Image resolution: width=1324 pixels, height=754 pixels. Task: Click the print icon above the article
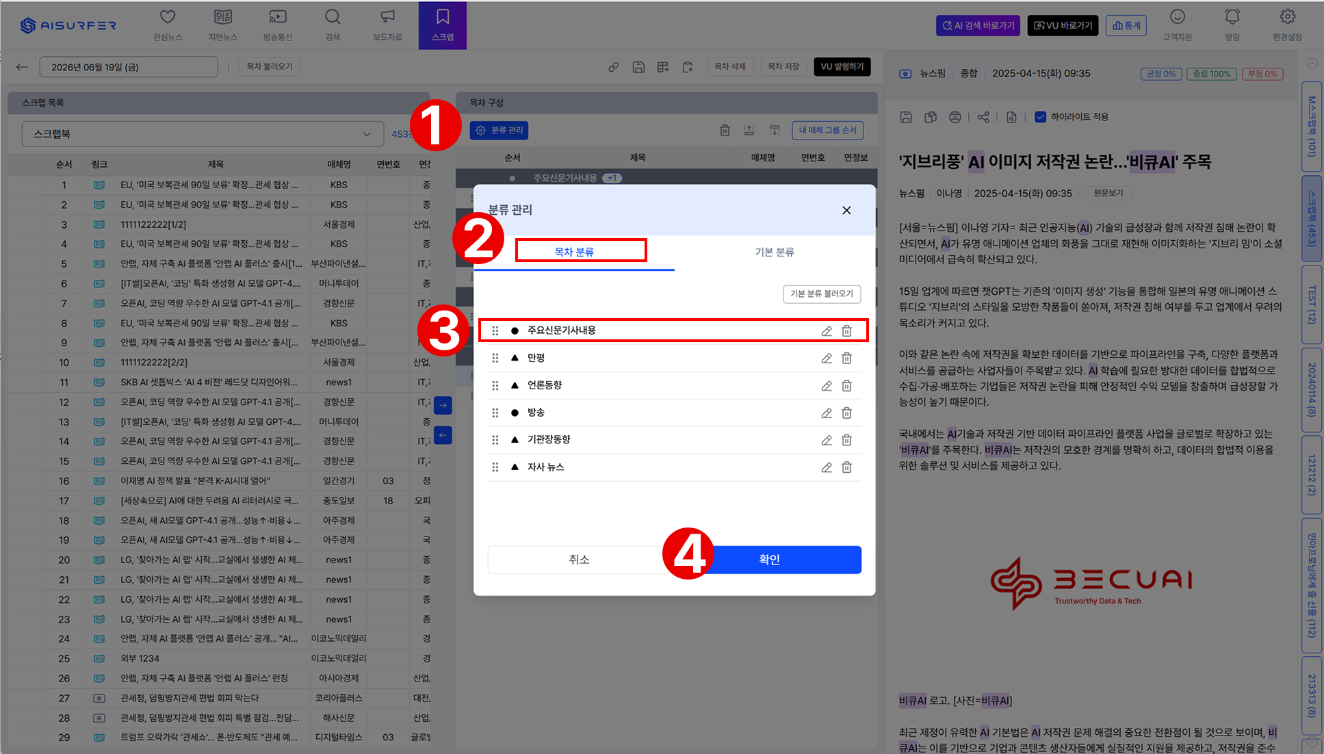tap(955, 117)
